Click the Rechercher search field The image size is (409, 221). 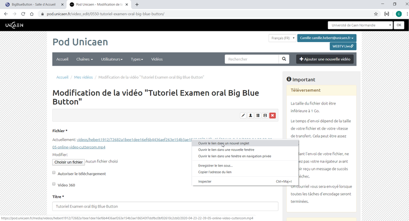(252, 59)
